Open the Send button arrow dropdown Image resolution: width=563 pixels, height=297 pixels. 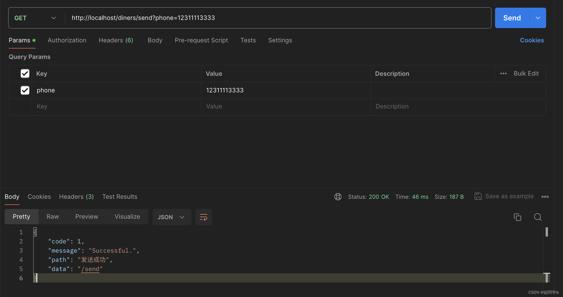(538, 18)
